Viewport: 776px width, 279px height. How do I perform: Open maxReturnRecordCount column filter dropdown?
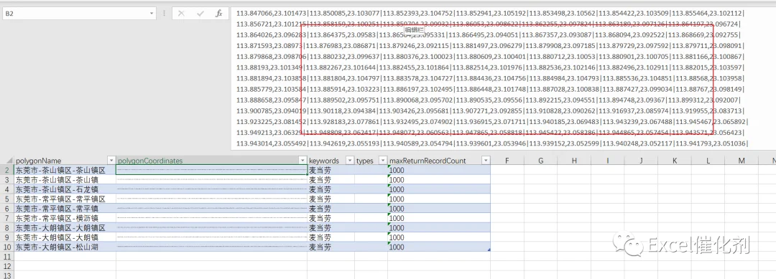(x=486, y=161)
